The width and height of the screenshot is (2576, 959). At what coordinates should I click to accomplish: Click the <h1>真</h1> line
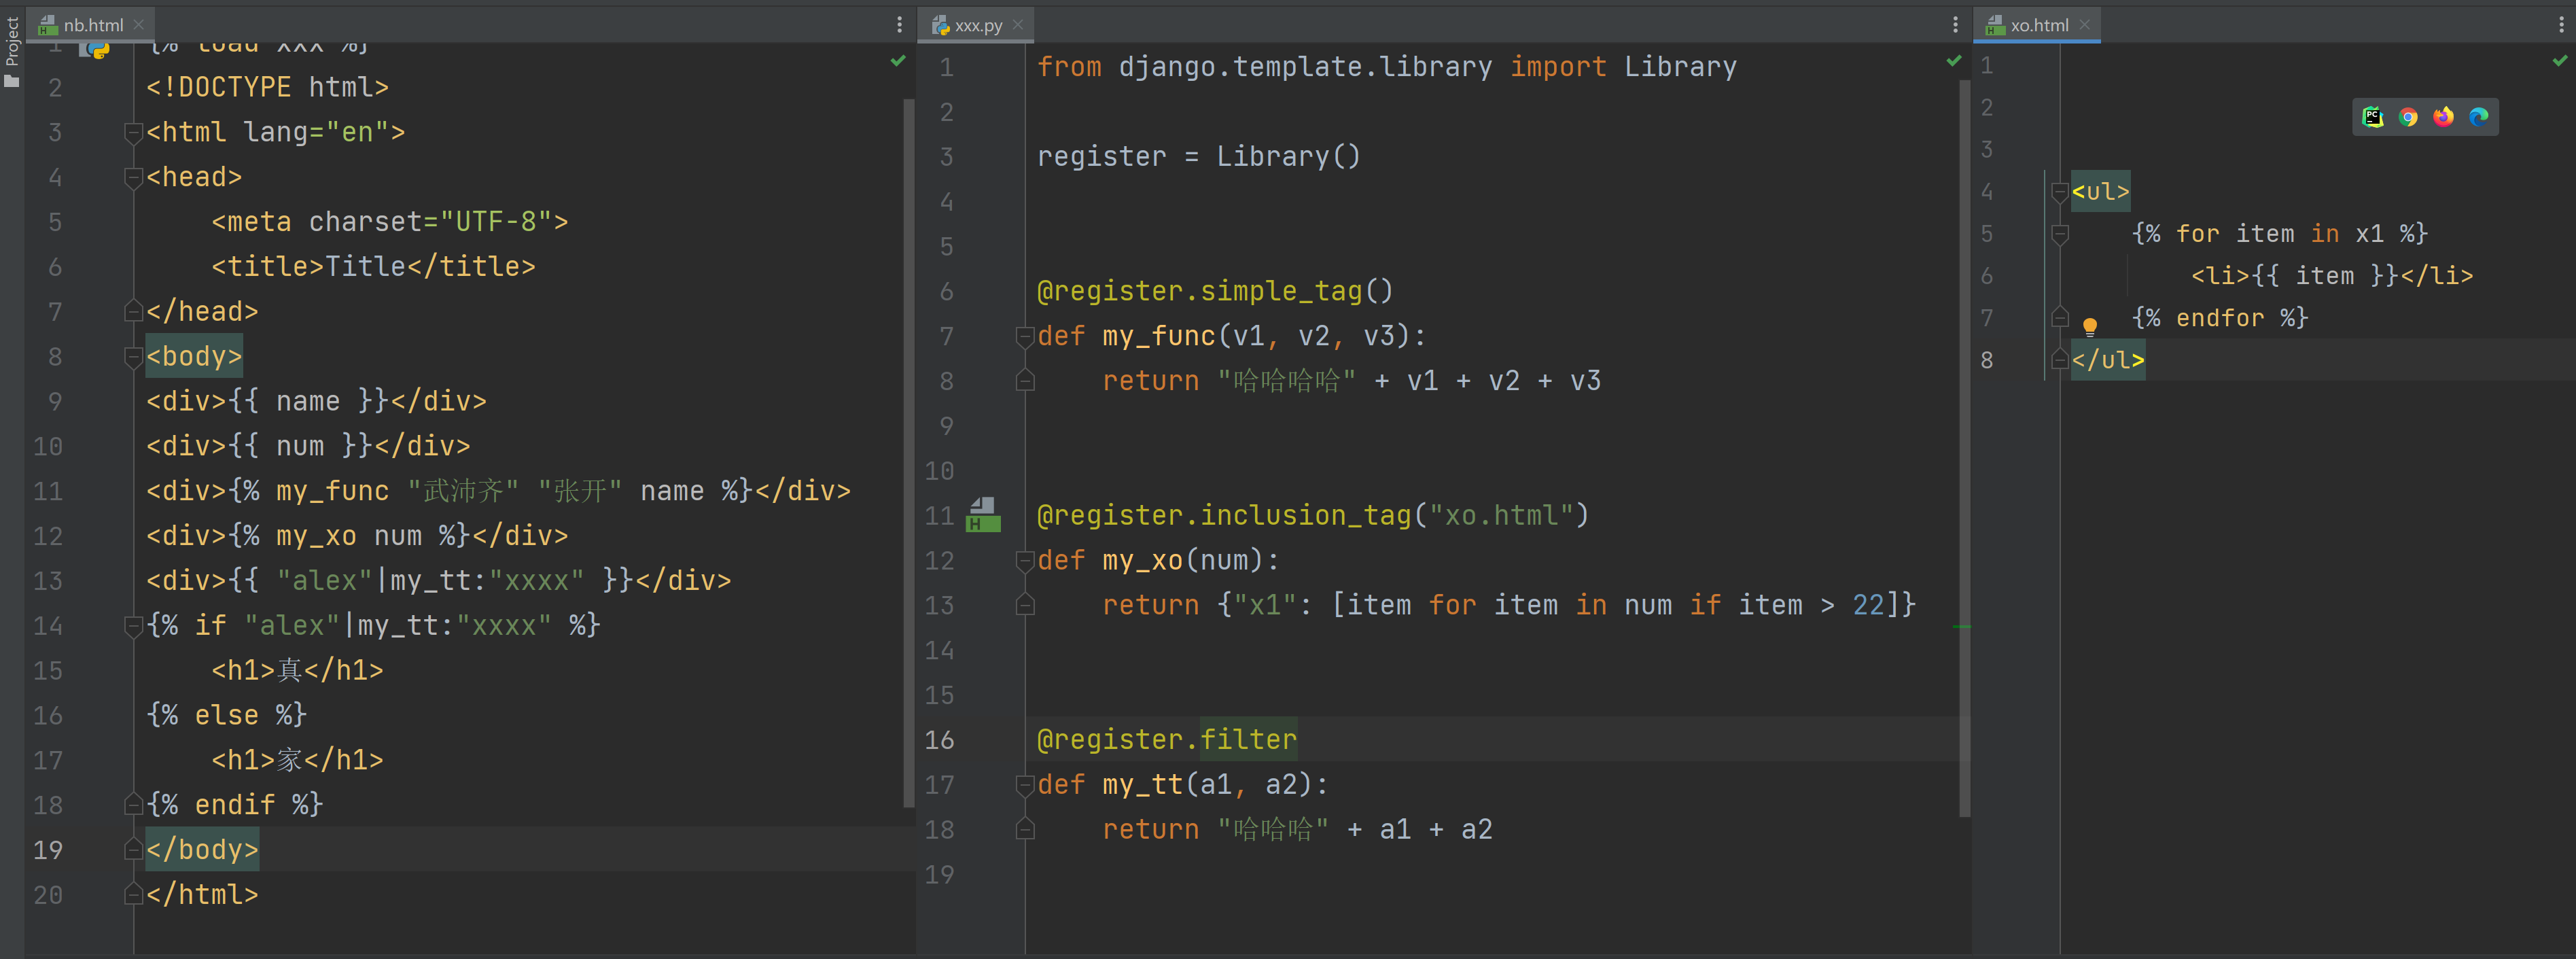pyautogui.click(x=297, y=670)
